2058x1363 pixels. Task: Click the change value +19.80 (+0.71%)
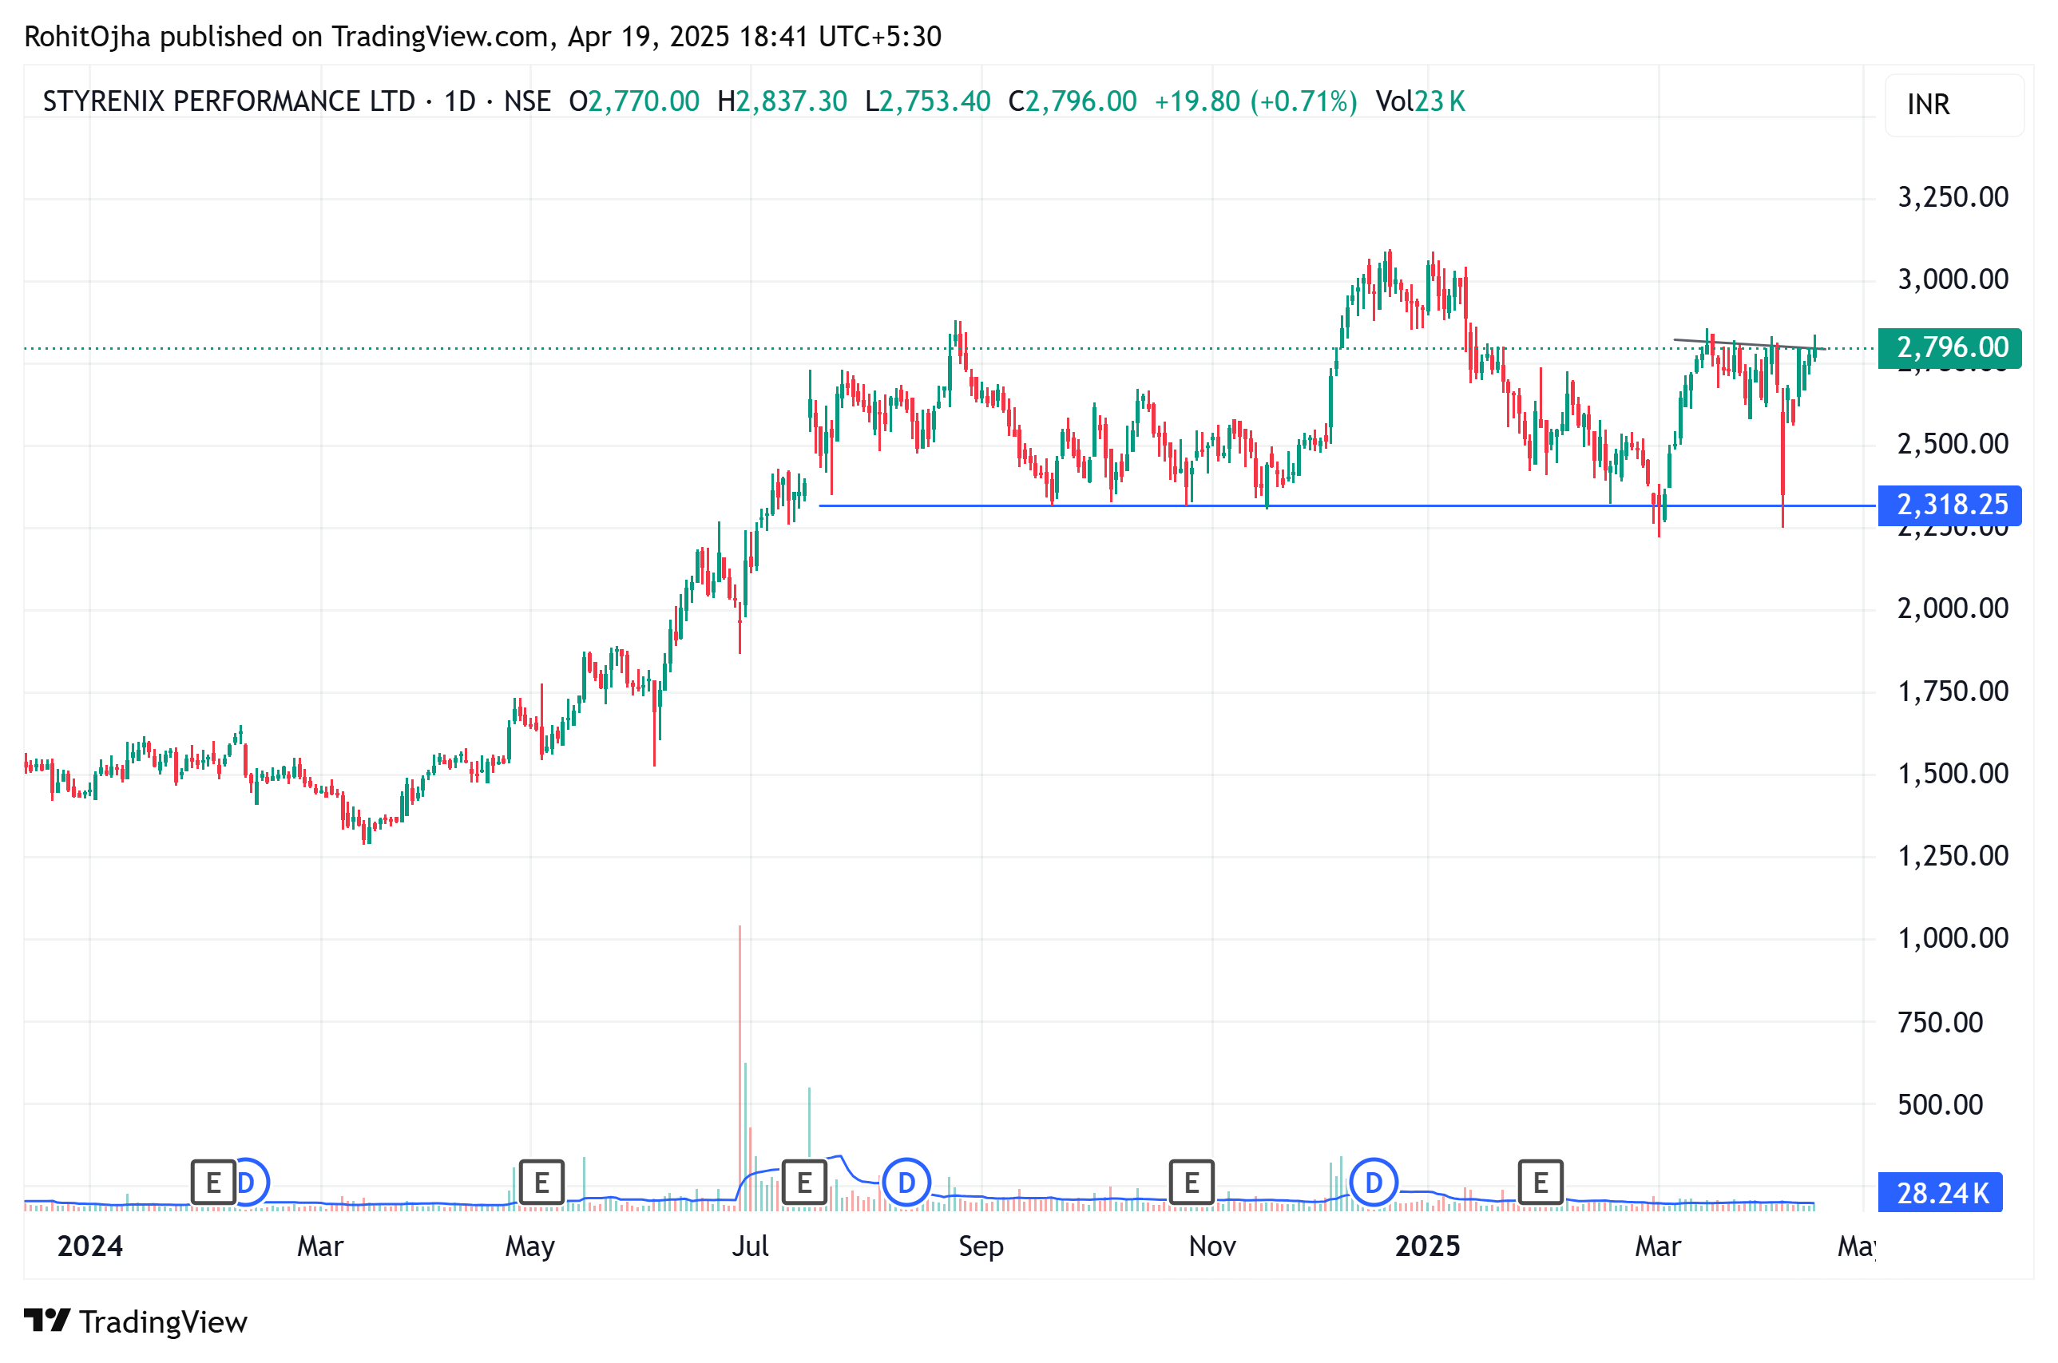[x=1255, y=101]
